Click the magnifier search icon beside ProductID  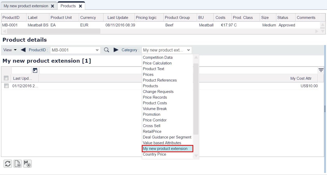(107, 50)
